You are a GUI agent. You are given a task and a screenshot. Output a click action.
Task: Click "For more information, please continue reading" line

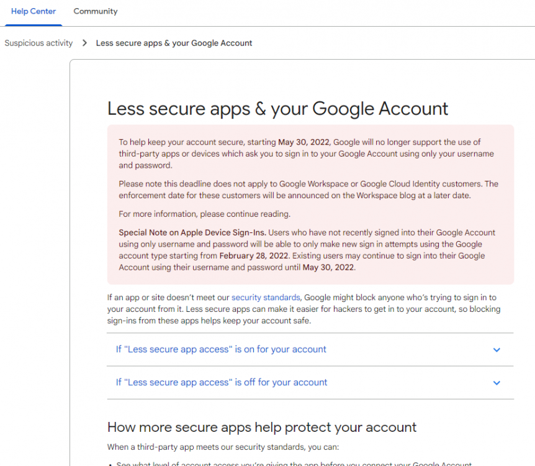[x=205, y=214]
